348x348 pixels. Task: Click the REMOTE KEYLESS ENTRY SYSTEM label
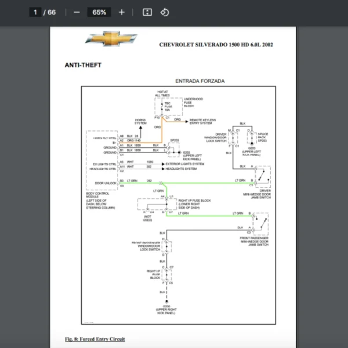click(202, 121)
